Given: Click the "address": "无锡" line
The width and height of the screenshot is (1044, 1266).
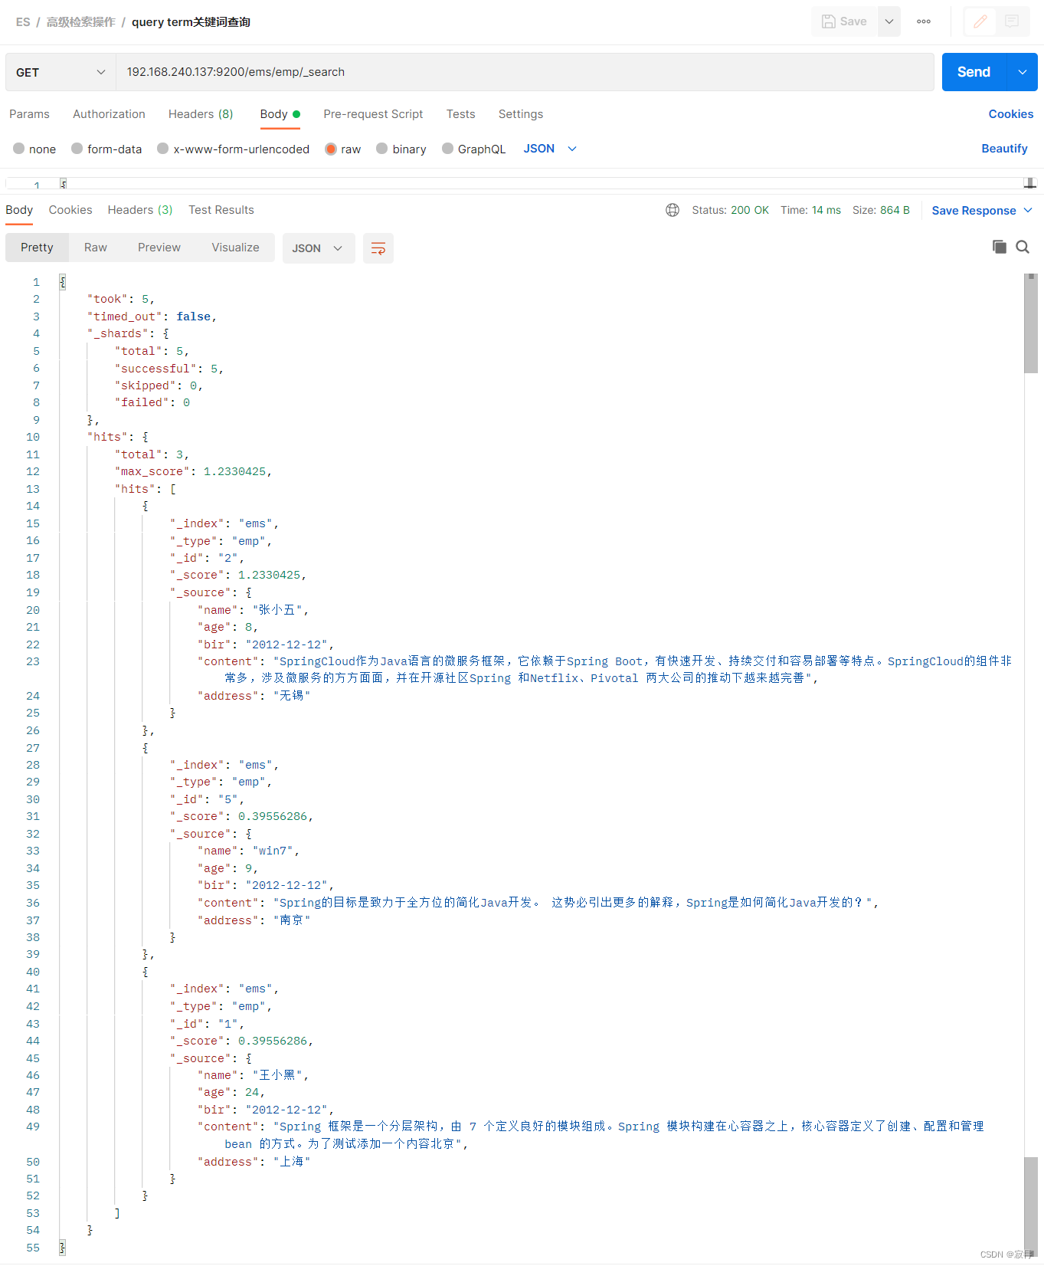Looking at the screenshot, I should tap(254, 696).
